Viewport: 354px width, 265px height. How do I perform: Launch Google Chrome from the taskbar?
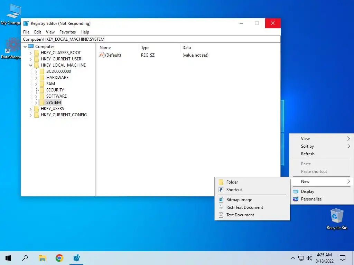(x=59, y=258)
